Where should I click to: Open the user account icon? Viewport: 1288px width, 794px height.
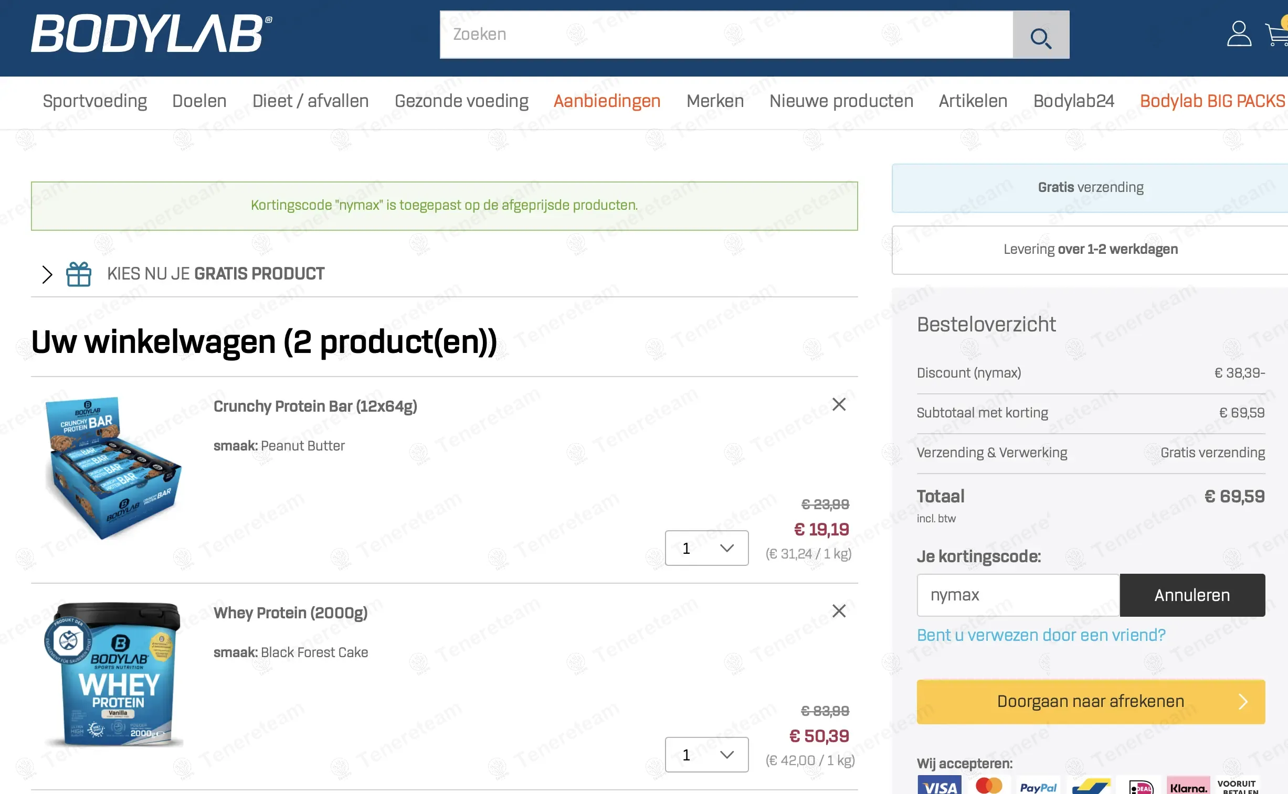(1239, 34)
